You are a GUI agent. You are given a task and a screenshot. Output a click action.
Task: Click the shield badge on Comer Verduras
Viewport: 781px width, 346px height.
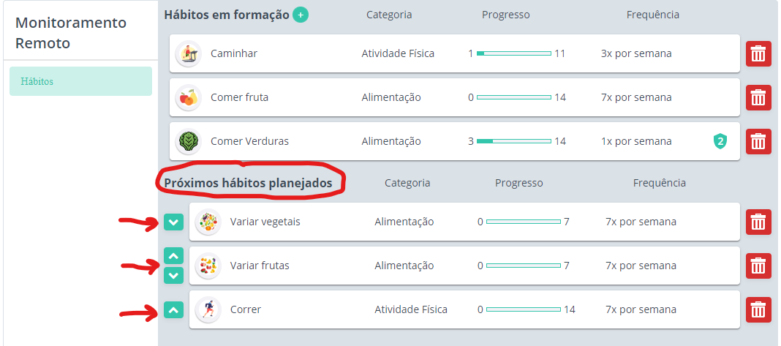tap(720, 142)
